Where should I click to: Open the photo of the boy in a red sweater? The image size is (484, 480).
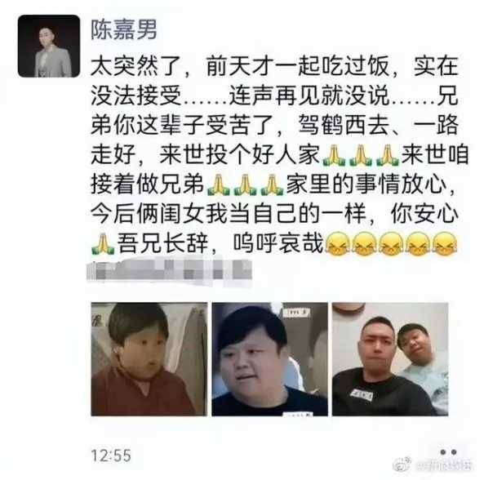click(x=149, y=359)
